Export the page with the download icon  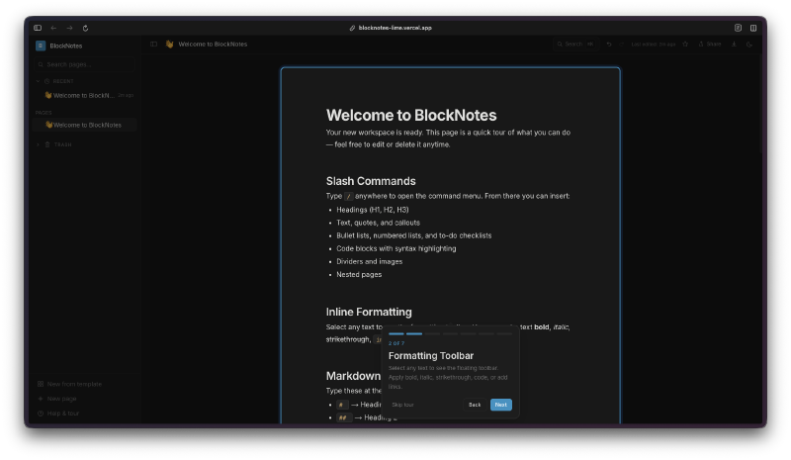(x=734, y=44)
